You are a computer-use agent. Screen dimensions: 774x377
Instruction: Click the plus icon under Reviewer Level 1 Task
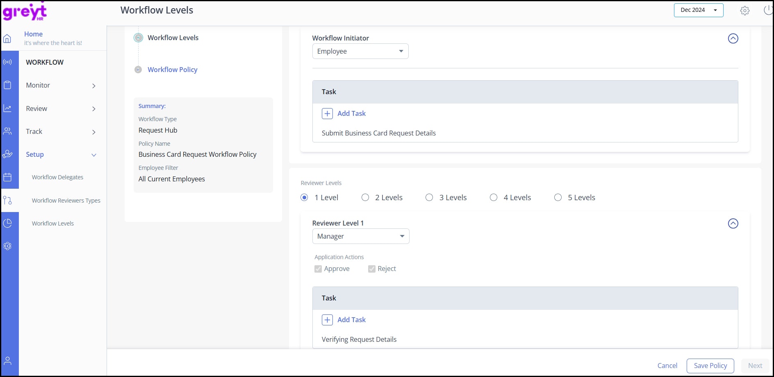[327, 320]
